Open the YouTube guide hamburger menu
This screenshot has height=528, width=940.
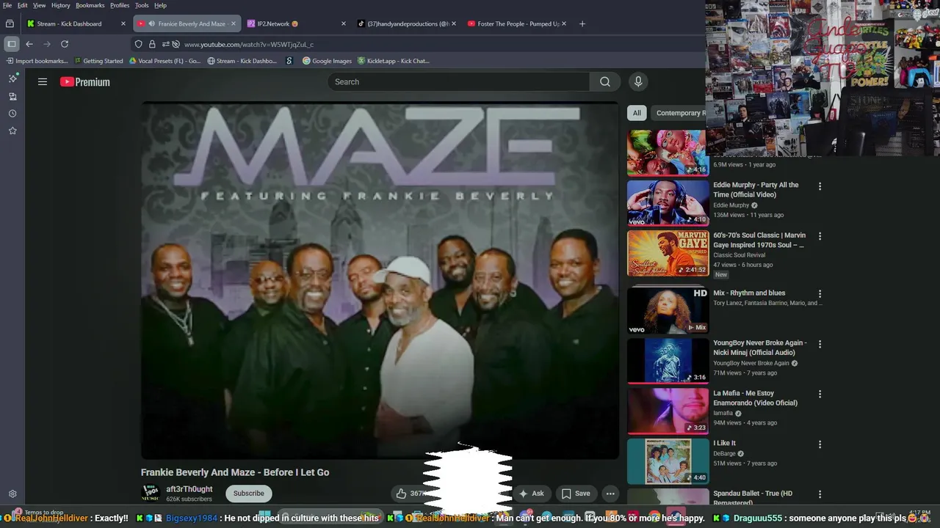(43, 82)
